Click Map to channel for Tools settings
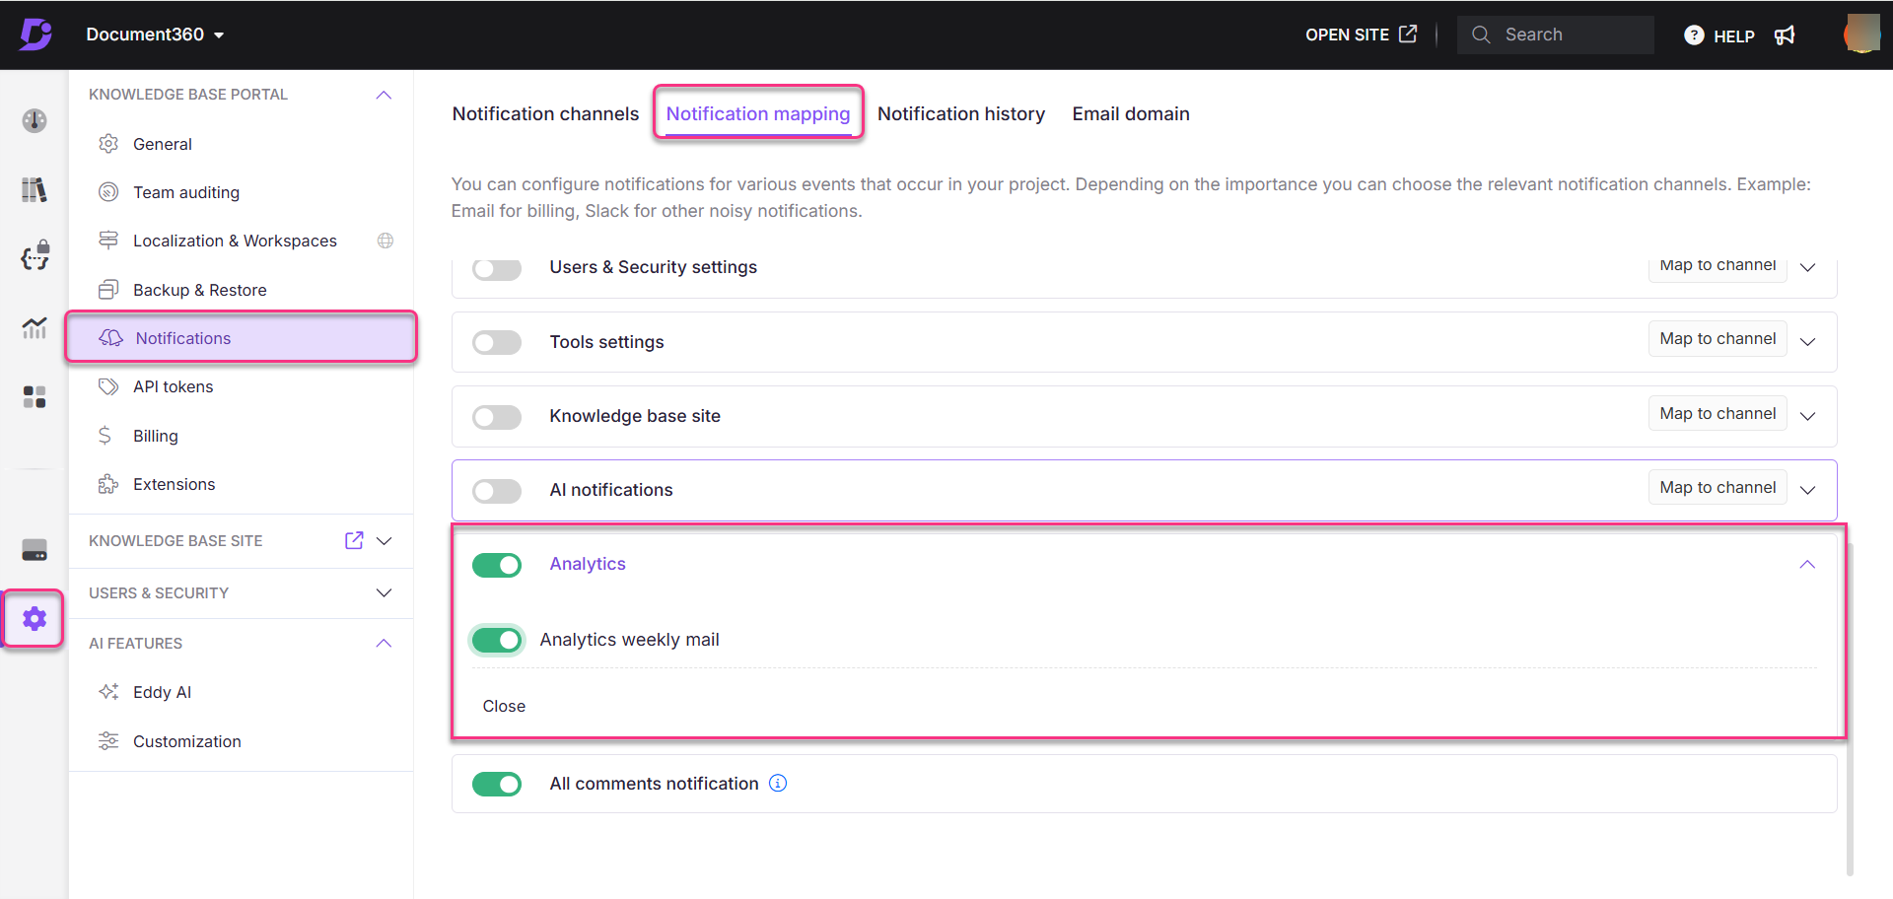 tap(1718, 338)
